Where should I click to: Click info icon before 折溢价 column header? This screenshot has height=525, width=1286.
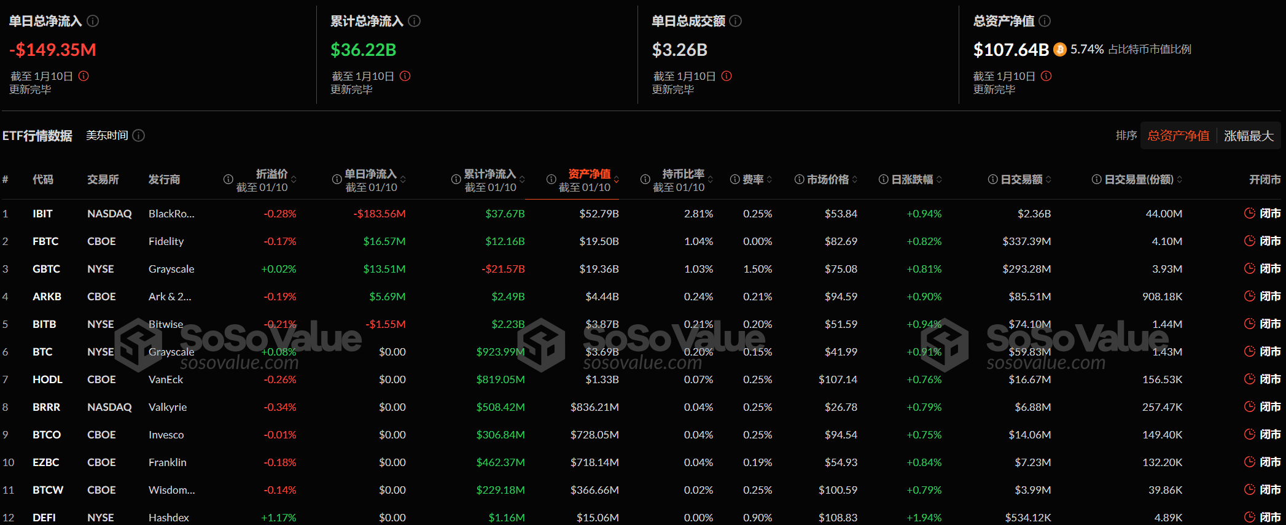click(x=228, y=179)
